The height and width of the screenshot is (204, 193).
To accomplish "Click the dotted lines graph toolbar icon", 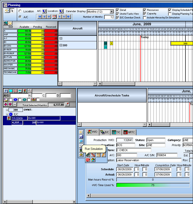I will pos(30,91).
